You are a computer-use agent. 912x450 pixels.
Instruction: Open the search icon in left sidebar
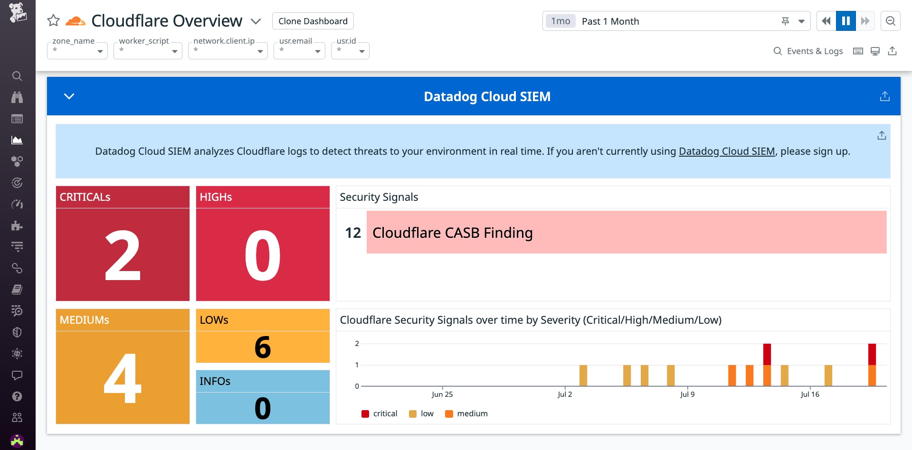click(x=17, y=76)
